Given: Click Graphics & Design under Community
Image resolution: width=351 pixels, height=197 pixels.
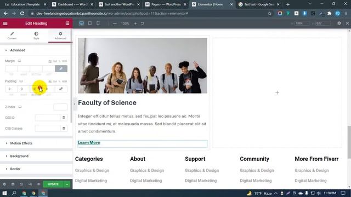Looking at the screenshot, I should click(257, 170).
